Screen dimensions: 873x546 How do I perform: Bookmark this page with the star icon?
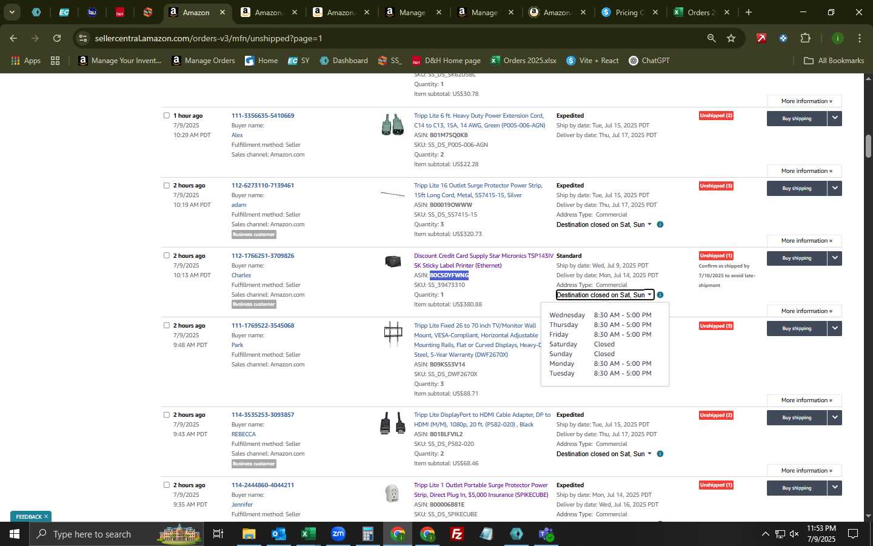(x=731, y=38)
